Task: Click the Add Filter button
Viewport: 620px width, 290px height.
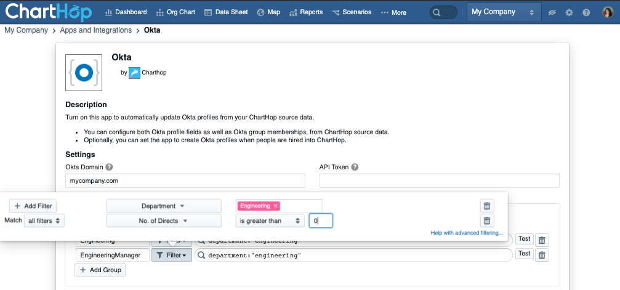Action: (33, 206)
